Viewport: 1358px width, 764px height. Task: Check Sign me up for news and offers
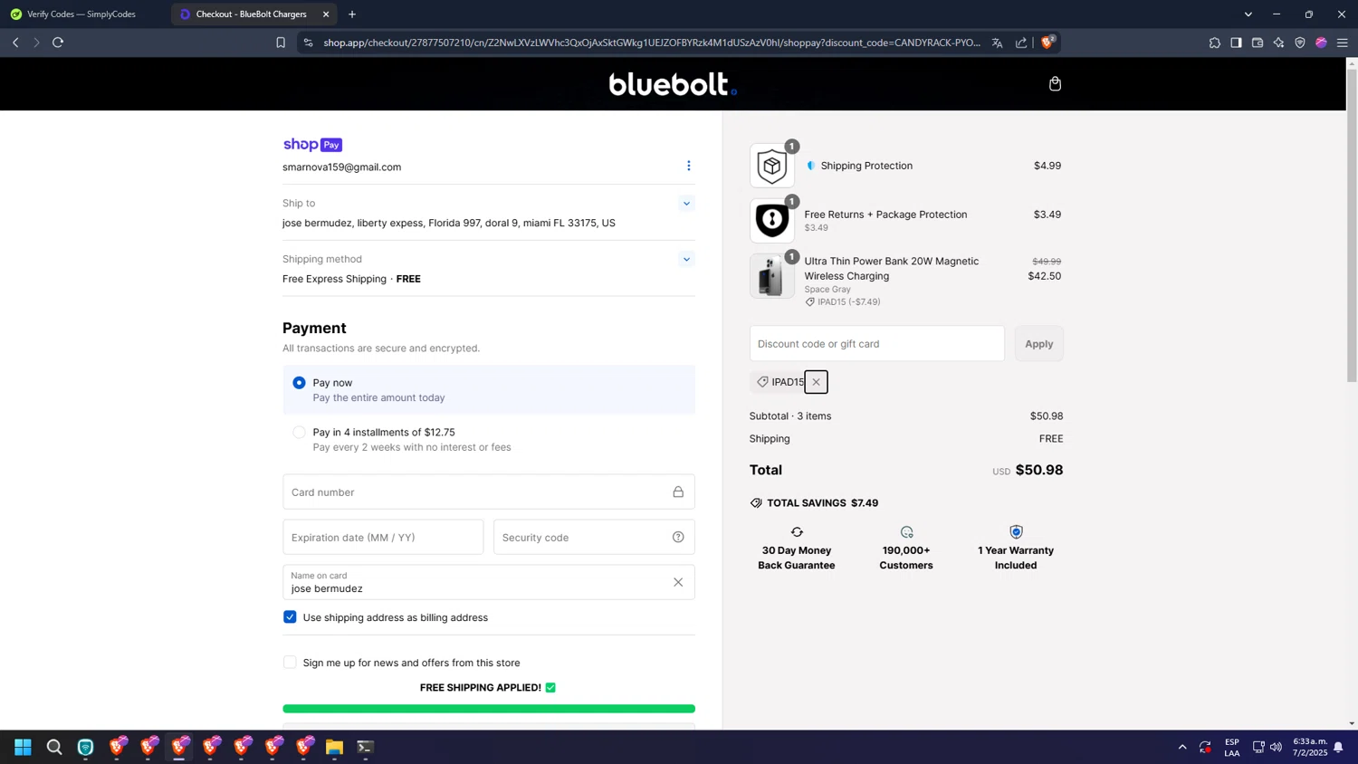pyautogui.click(x=290, y=663)
